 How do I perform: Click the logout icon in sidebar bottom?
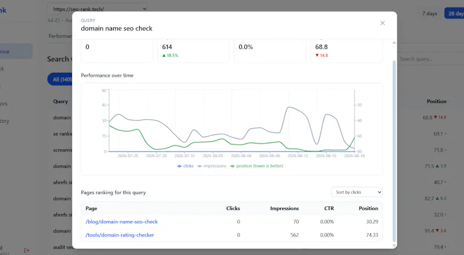26,250
